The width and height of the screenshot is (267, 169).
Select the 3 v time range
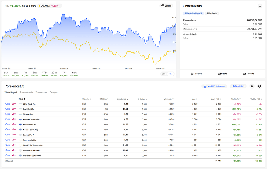pos(64,74)
